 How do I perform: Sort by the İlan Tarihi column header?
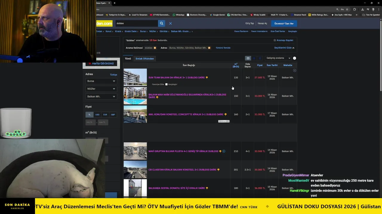(x=272, y=65)
